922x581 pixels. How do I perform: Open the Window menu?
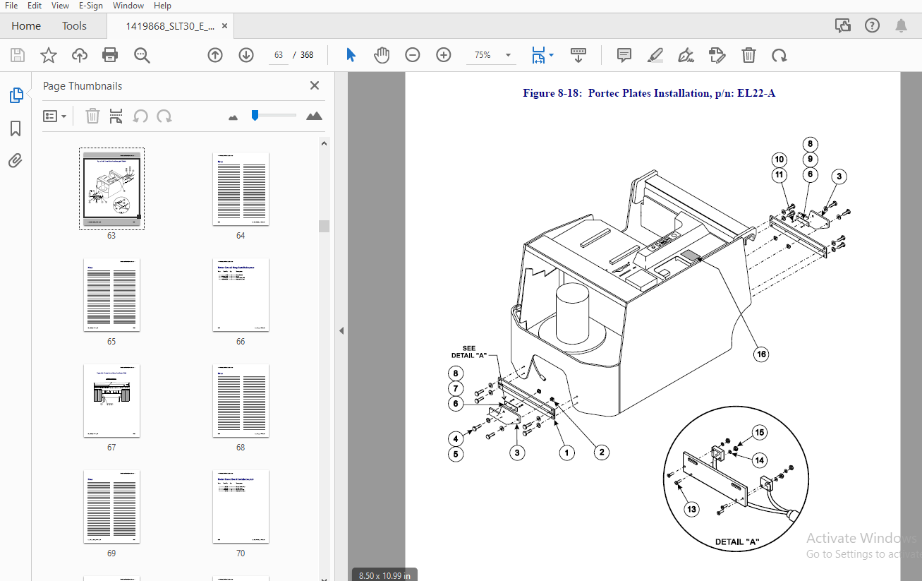(128, 6)
